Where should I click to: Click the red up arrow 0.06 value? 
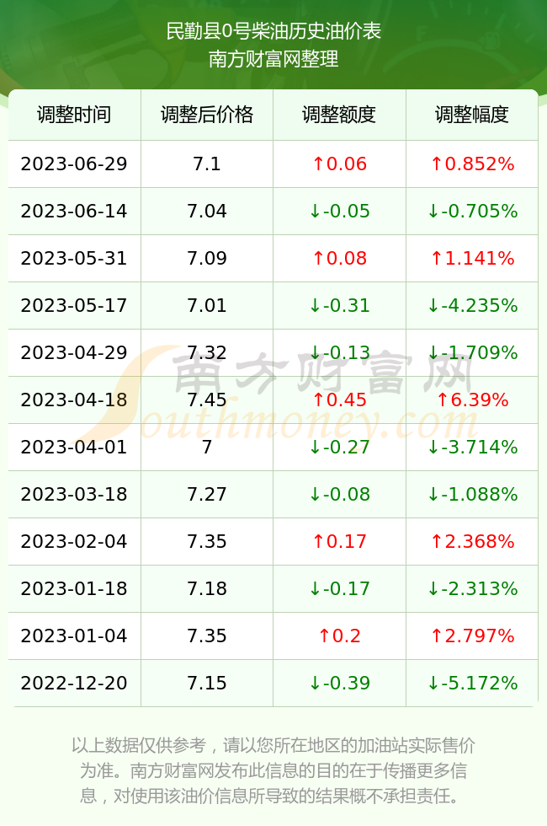tap(339, 164)
